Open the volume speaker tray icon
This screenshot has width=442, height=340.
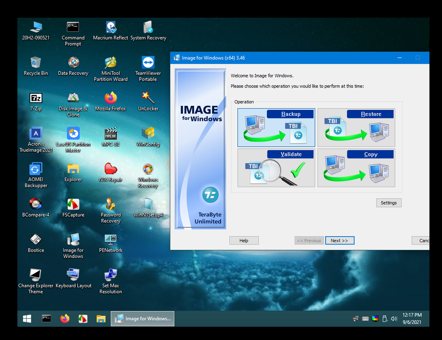click(x=394, y=319)
